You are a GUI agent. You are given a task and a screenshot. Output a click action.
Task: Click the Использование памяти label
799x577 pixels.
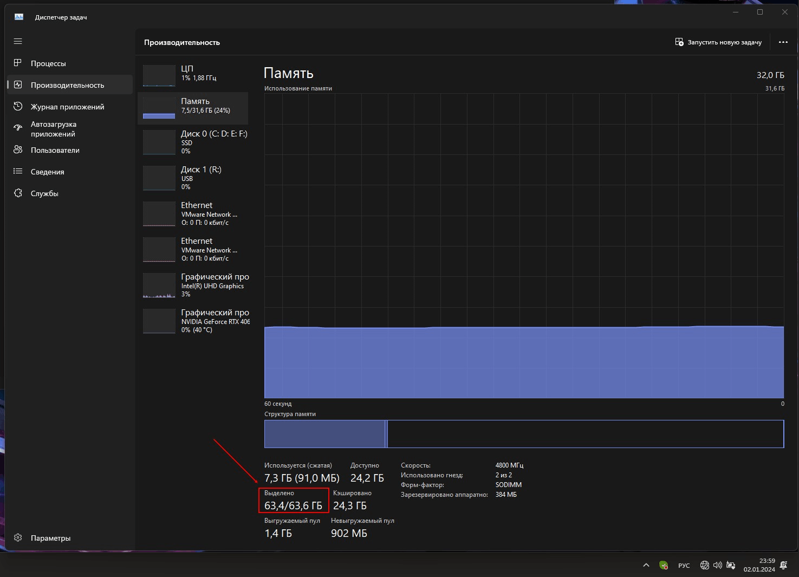click(x=298, y=88)
